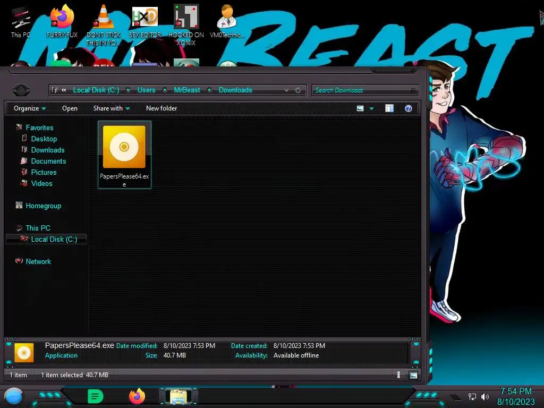
Task: Open Videos in the sidebar
Action: click(x=41, y=183)
